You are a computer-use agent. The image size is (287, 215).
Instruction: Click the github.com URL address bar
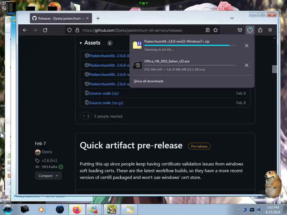(x=132, y=30)
